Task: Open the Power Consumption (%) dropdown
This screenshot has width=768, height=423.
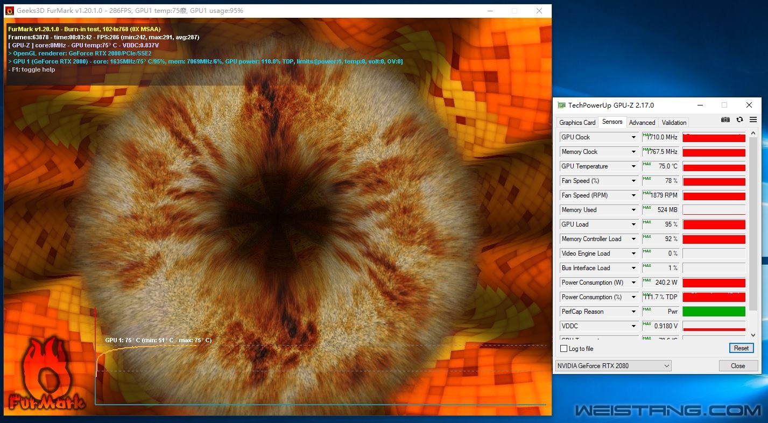Action: (x=633, y=297)
